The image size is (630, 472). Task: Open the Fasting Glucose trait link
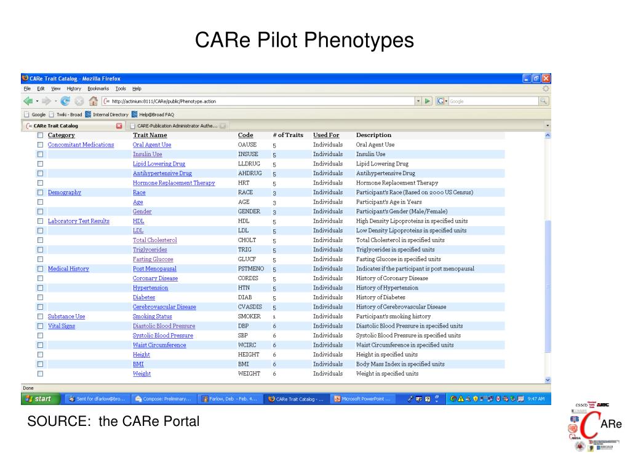153,259
